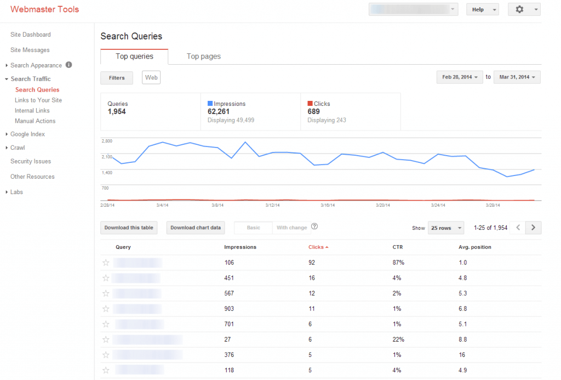Click the Search Appearance info icon
Screen dimensions: 561x380
point(68,65)
